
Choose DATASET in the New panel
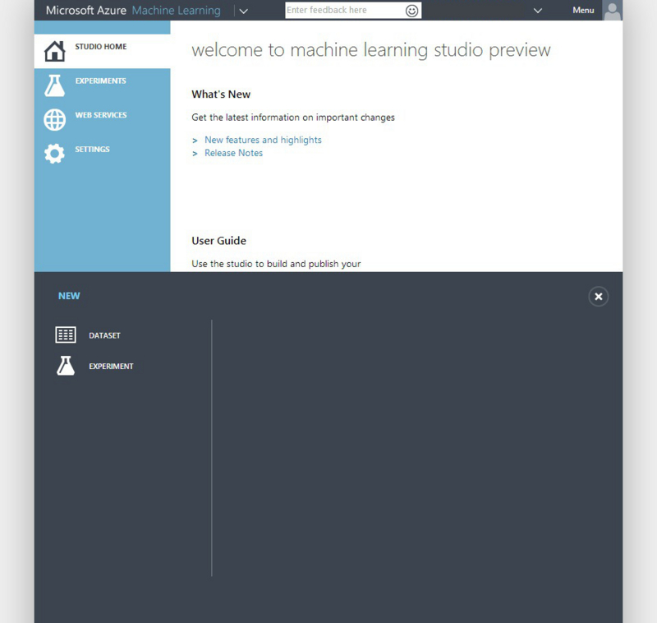[104, 335]
